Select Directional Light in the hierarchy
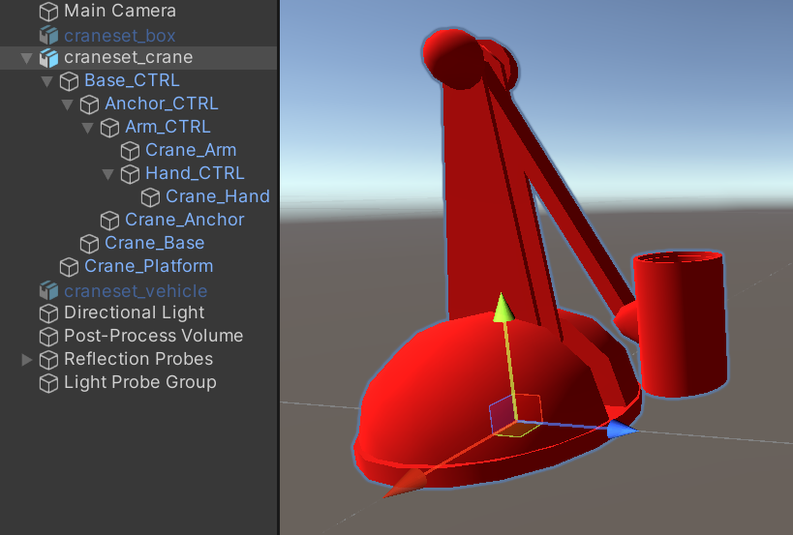Image resolution: width=793 pixels, height=535 pixels. pyautogui.click(x=134, y=312)
